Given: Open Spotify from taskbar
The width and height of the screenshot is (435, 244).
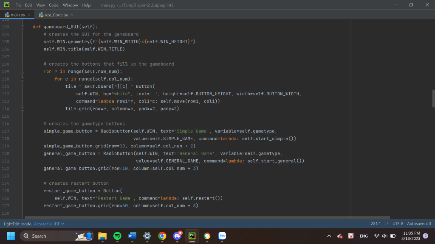Looking at the screenshot, I should [117, 236].
